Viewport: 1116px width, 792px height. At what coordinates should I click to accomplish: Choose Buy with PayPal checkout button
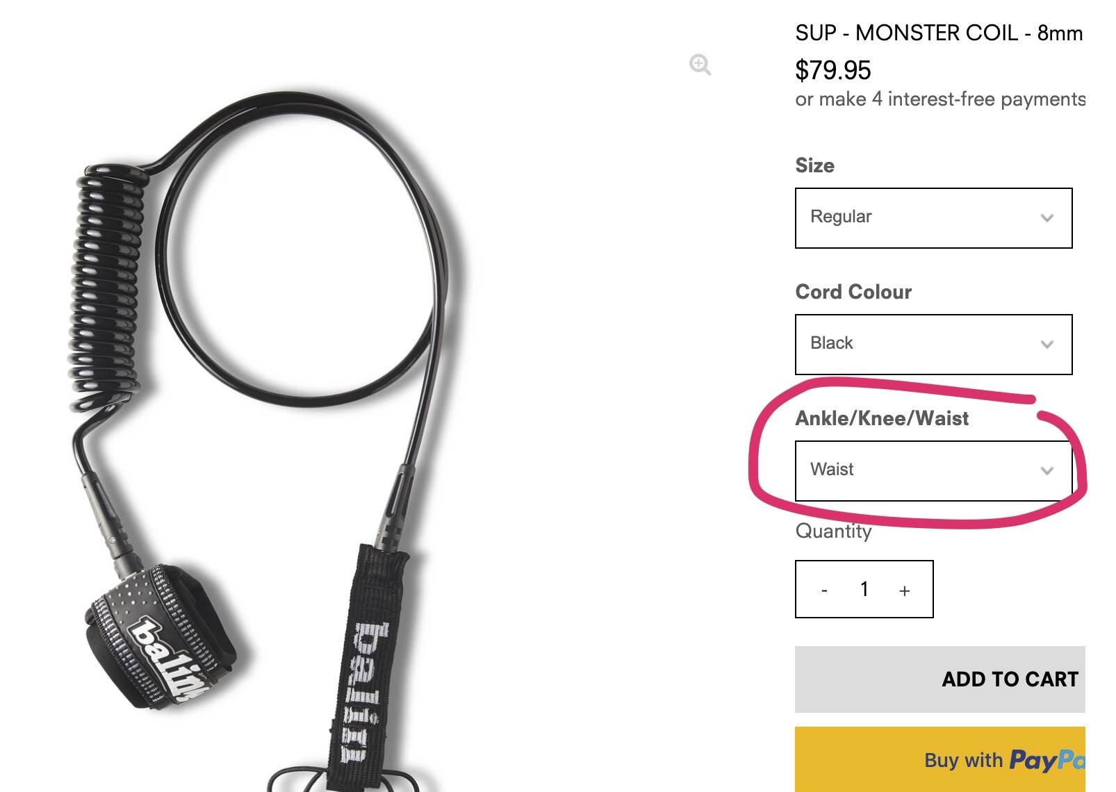coord(939,759)
